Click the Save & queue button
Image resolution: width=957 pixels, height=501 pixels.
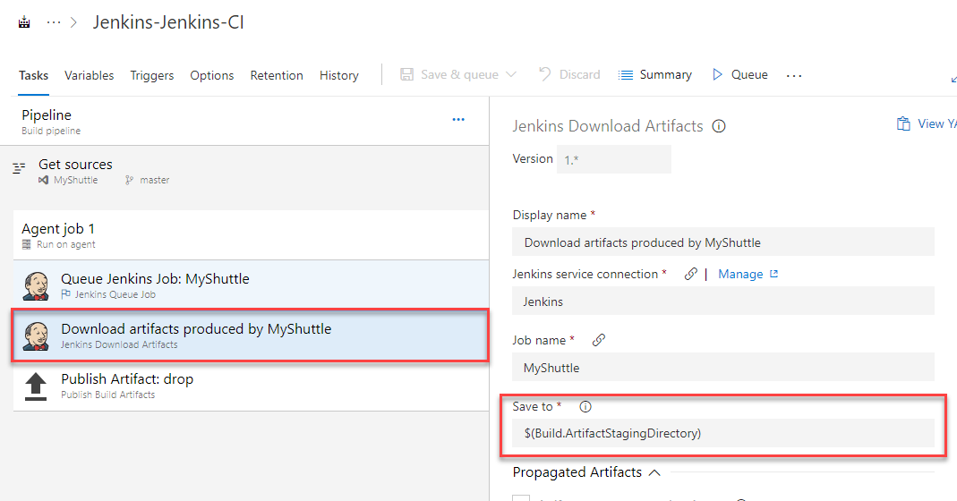coord(449,74)
